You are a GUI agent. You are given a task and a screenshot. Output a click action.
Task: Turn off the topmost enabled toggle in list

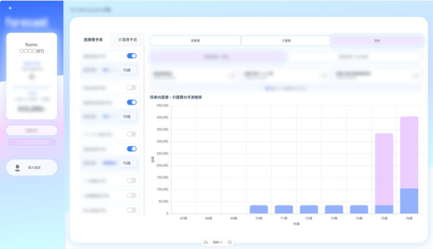coord(132,56)
